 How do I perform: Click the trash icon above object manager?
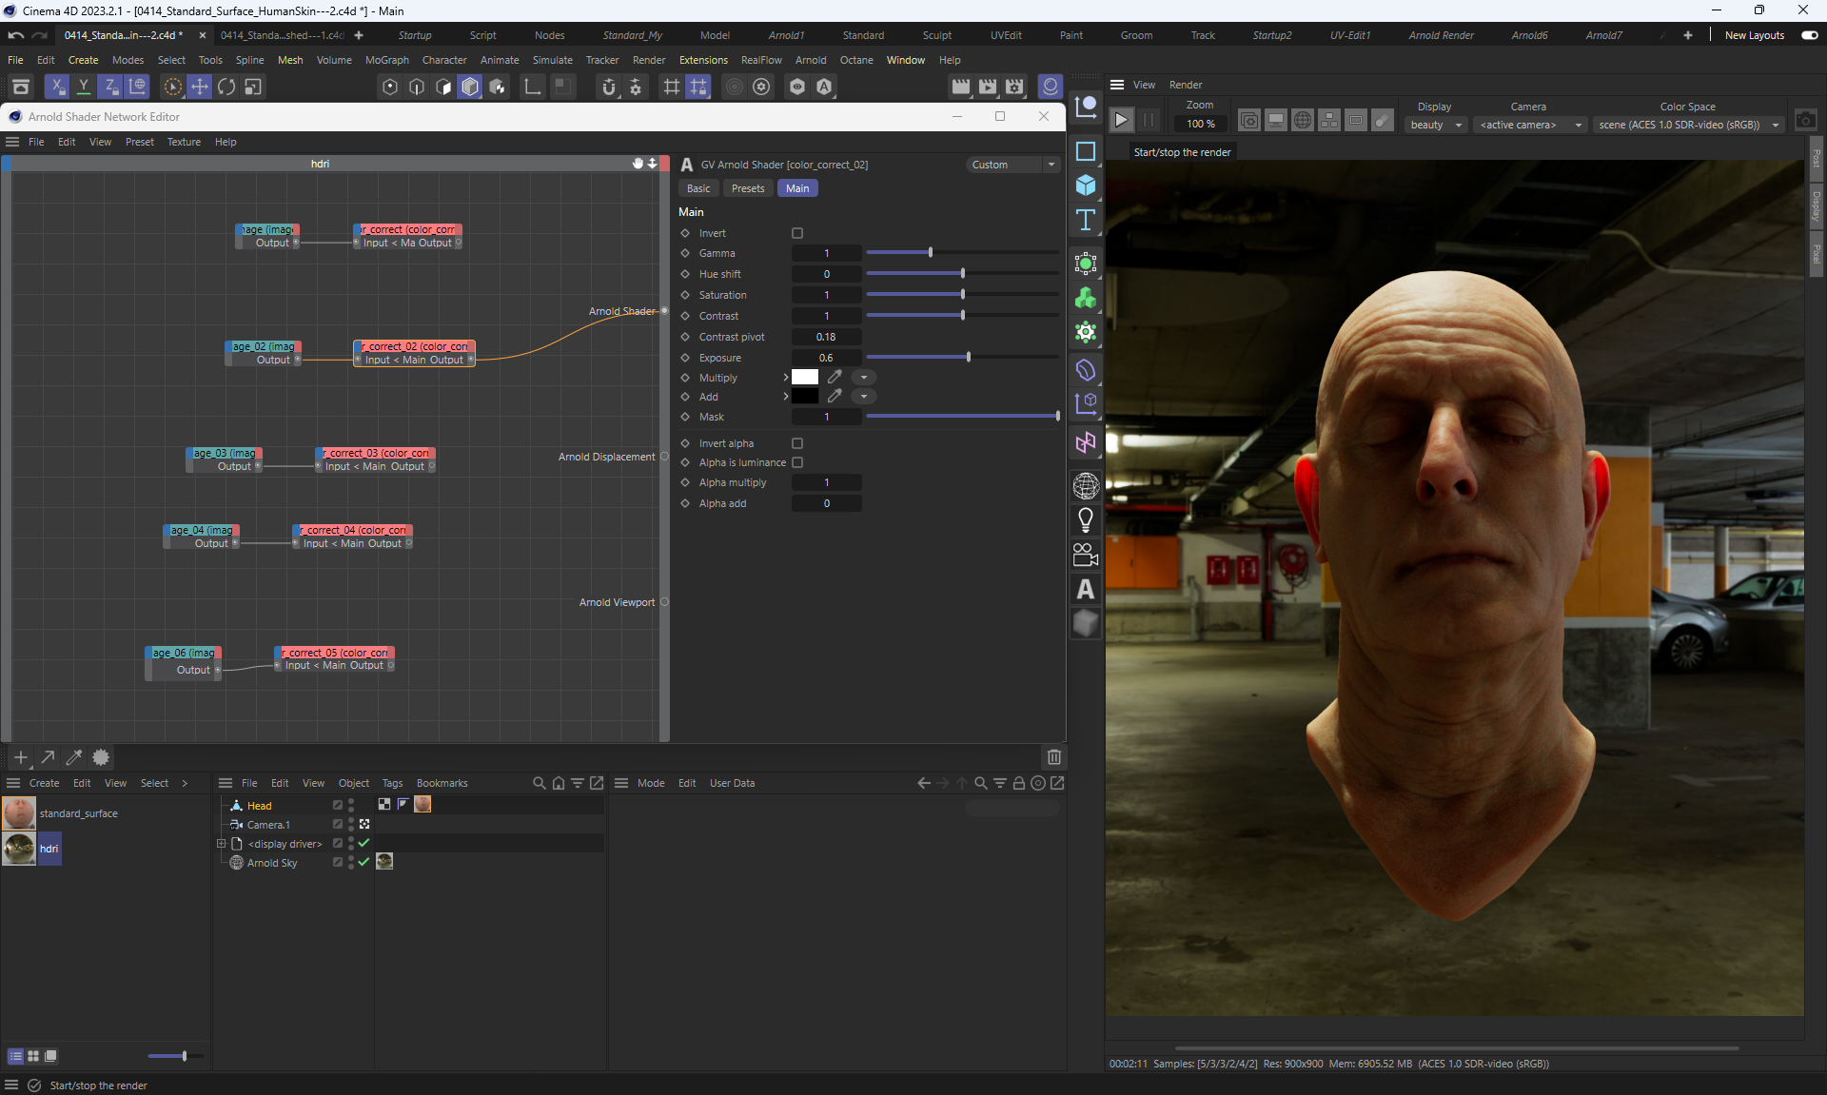click(1053, 757)
